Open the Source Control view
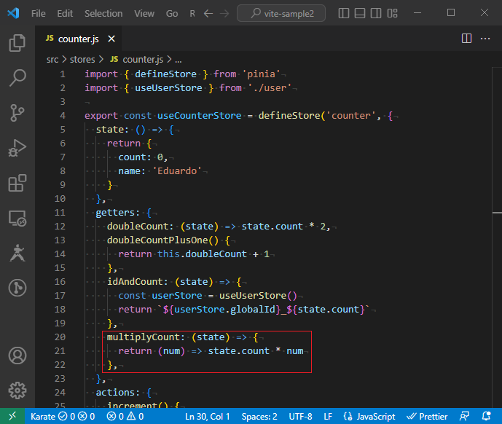The image size is (502, 424). click(17, 113)
